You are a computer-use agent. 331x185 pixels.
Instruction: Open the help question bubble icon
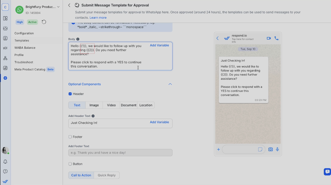(5, 172)
